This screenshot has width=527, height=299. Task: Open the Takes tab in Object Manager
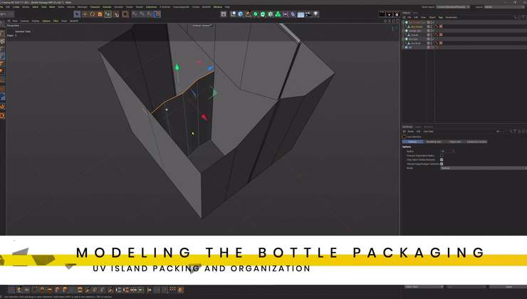point(415,13)
